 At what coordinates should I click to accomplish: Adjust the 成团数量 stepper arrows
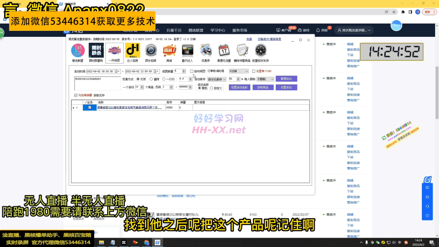tap(184, 71)
